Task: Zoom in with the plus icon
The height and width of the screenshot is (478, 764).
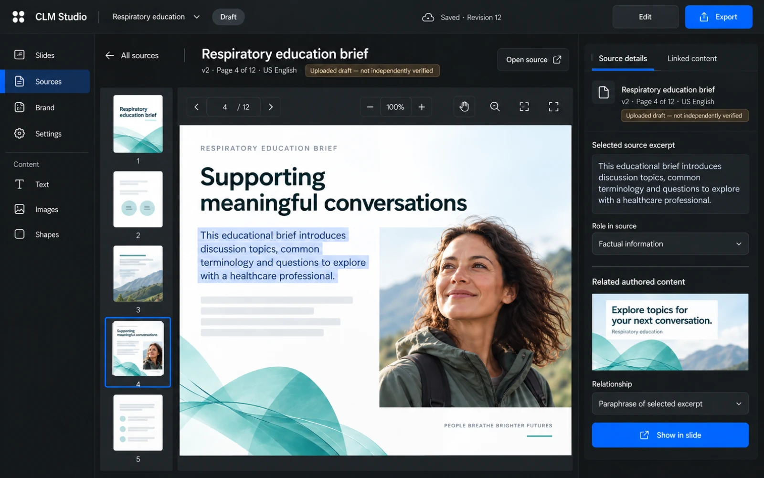Action: 422,107
